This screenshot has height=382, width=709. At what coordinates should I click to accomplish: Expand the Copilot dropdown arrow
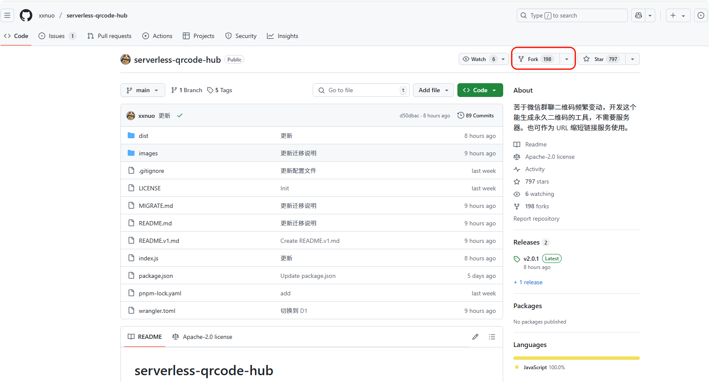[x=650, y=15]
